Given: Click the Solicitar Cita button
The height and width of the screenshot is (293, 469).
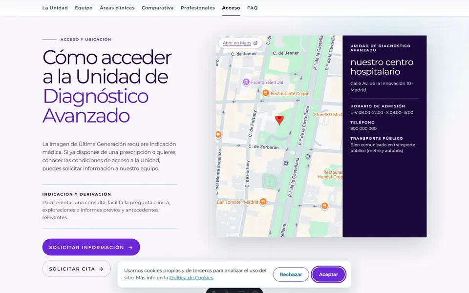Looking at the screenshot, I should (77, 269).
